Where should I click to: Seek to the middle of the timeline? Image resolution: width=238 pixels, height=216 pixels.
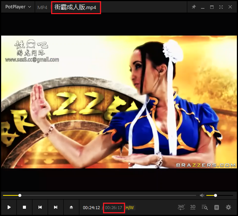100,195
